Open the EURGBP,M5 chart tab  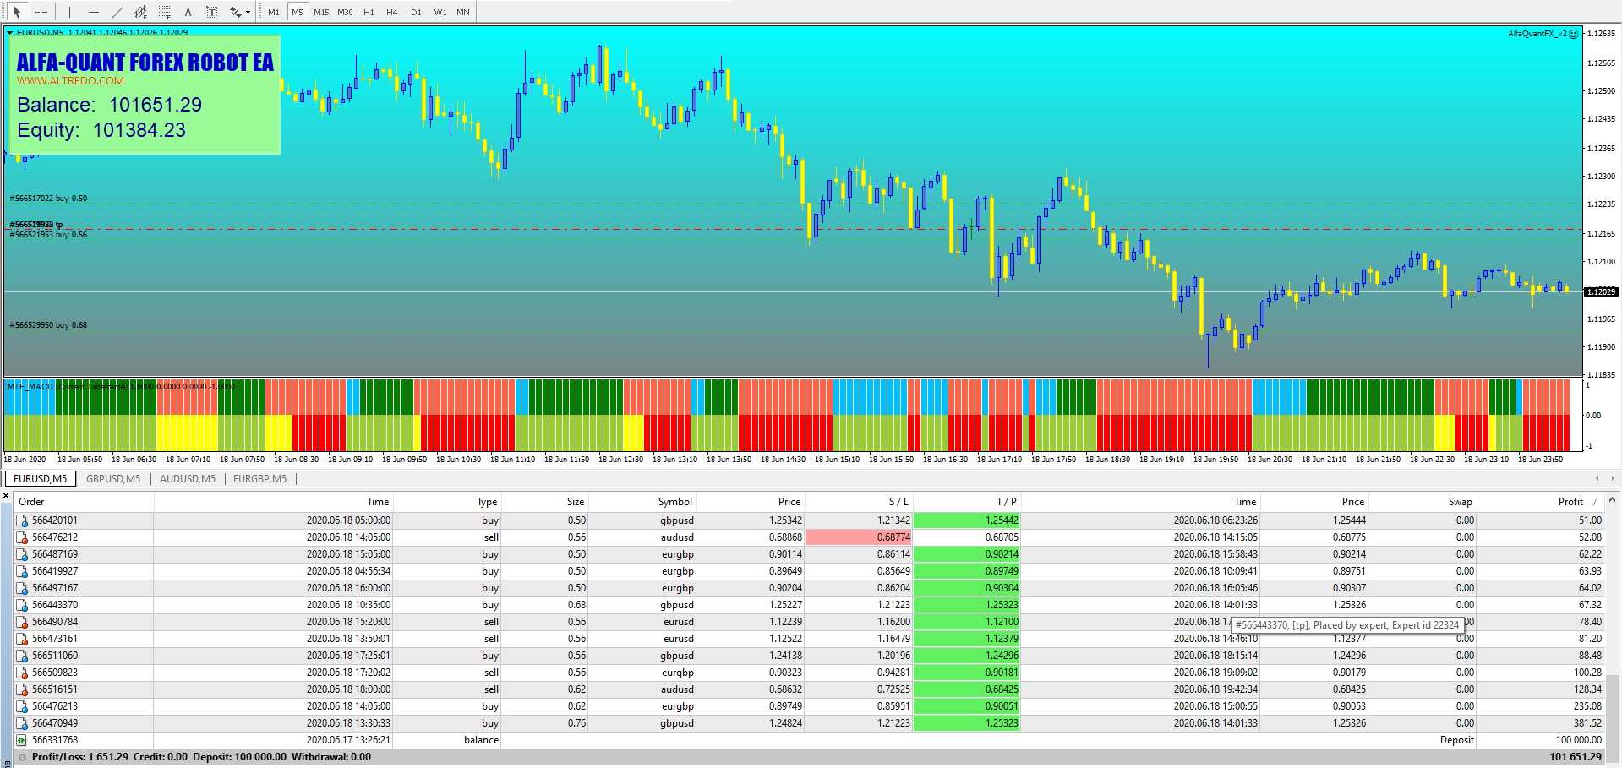pos(259,479)
